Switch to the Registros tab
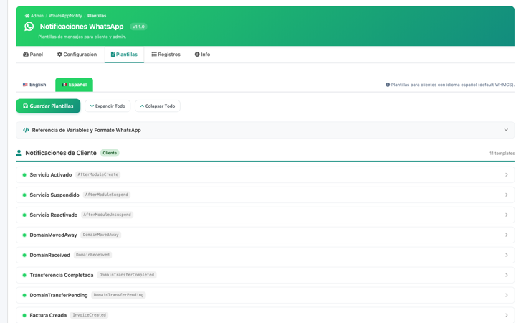Screen dimensions: 516x323 pyautogui.click(x=166, y=55)
